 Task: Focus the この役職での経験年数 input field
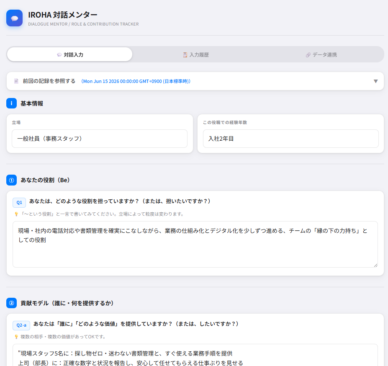(291, 139)
